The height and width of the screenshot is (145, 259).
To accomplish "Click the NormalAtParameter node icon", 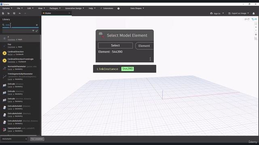I will 4,68.
